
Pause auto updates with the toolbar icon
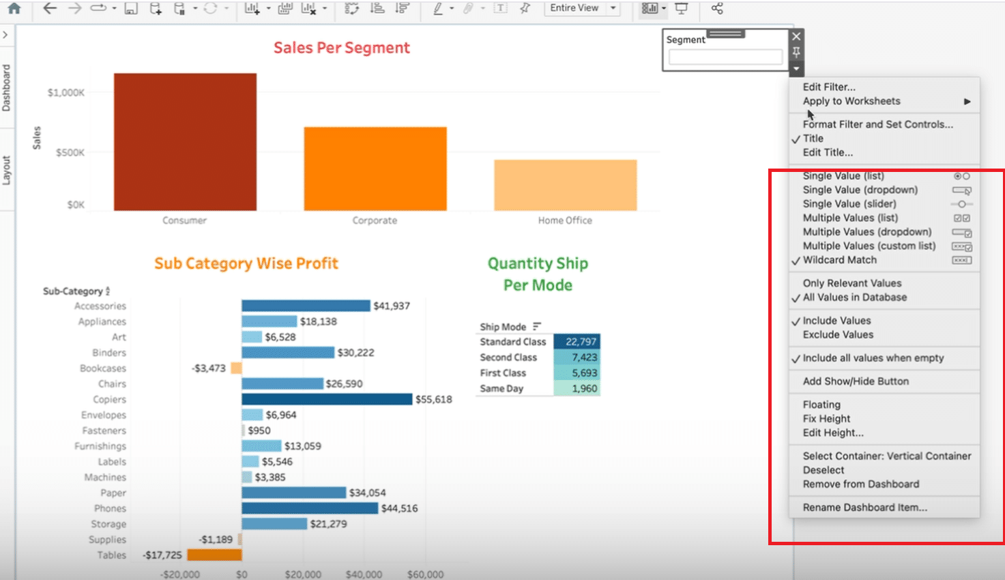(x=179, y=8)
